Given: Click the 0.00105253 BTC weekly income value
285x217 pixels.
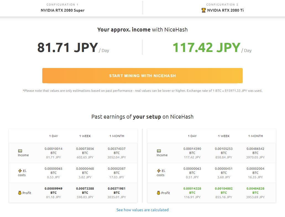Looking at the screenshot, I should click(x=224, y=151).
